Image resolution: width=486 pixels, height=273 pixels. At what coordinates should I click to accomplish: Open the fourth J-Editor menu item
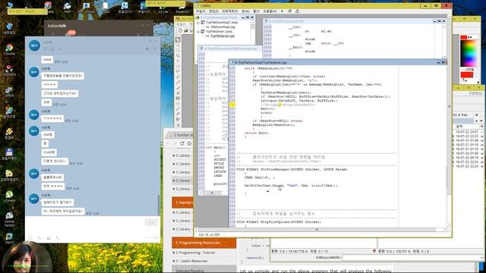tap(245, 11)
